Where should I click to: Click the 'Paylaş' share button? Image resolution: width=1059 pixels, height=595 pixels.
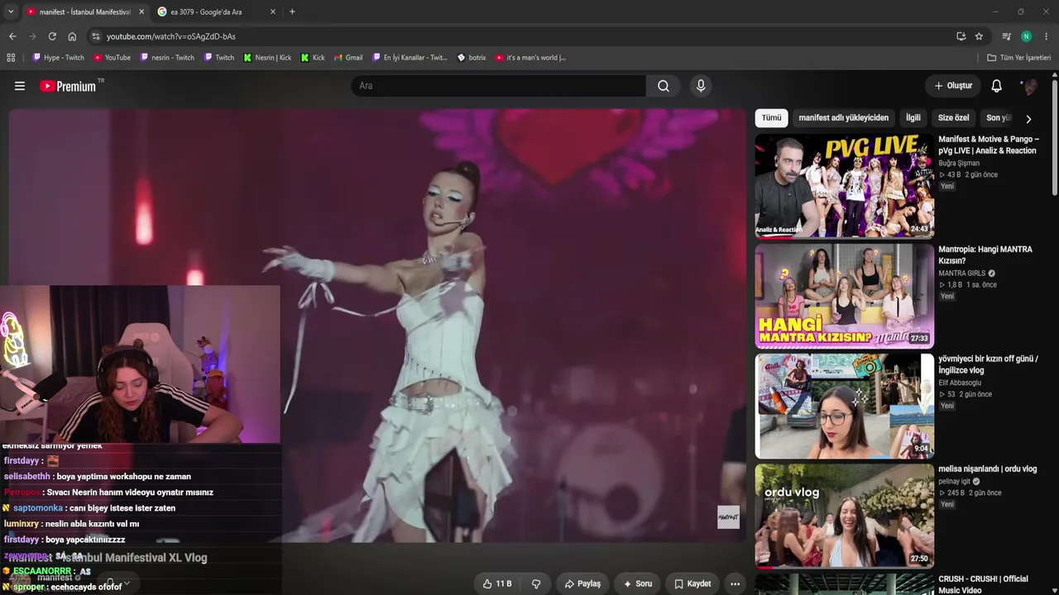[582, 583]
